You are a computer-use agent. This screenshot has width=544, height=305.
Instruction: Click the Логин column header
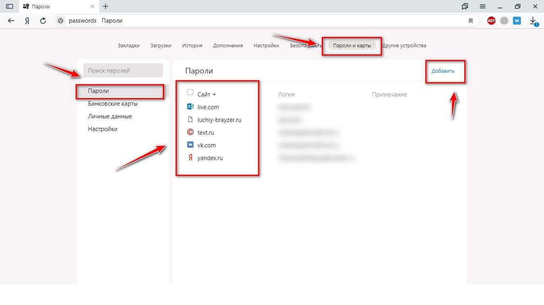coord(286,95)
